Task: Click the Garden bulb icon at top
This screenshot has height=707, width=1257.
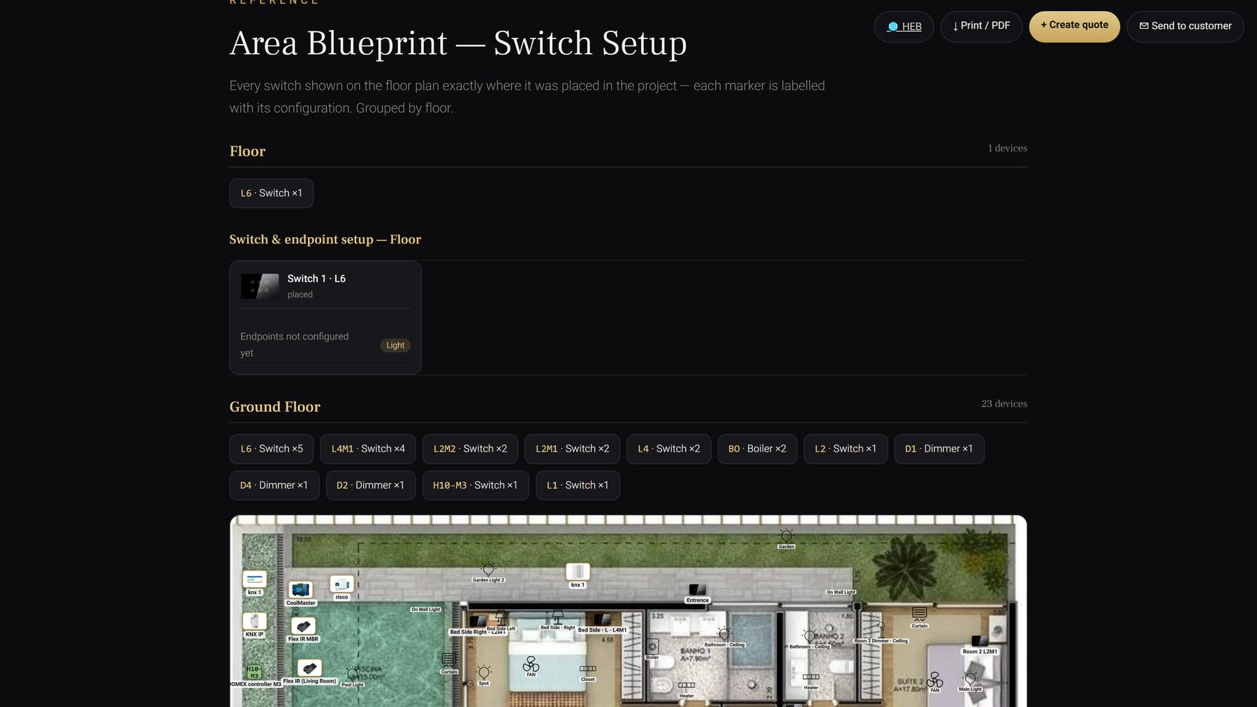Action: click(x=786, y=536)
